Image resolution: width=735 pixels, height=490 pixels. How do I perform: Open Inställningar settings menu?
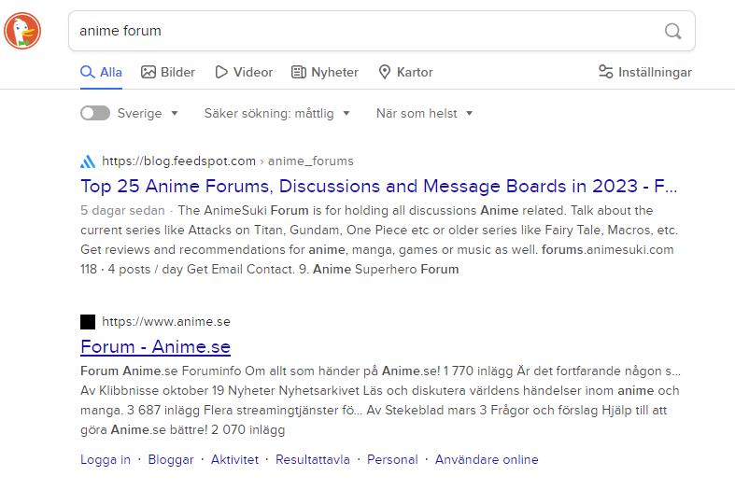645,72
